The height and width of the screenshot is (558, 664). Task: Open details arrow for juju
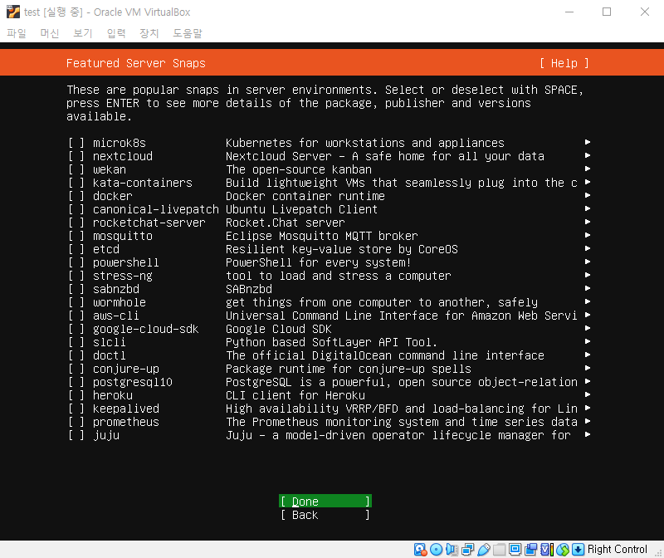pos(588,435)
